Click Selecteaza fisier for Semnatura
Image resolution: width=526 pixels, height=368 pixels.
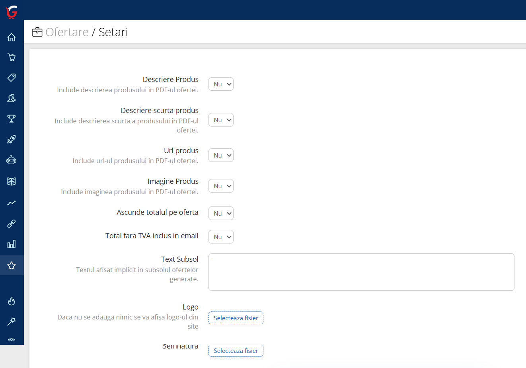pyautogui.click(x=236, y=350)
